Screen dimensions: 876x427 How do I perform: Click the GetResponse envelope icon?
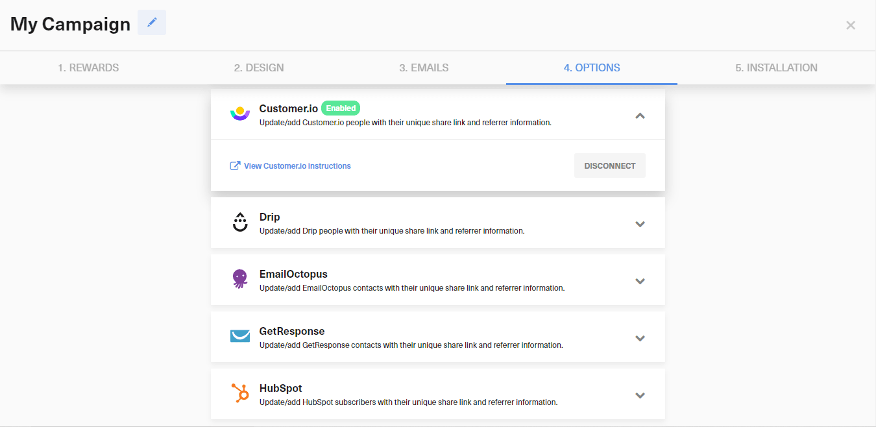(x=239, y=335)
